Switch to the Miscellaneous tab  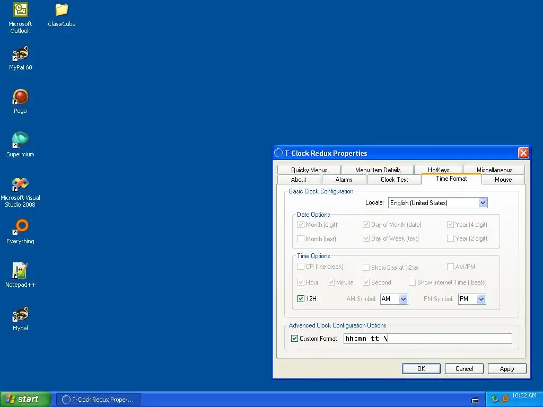pos(494,170)
